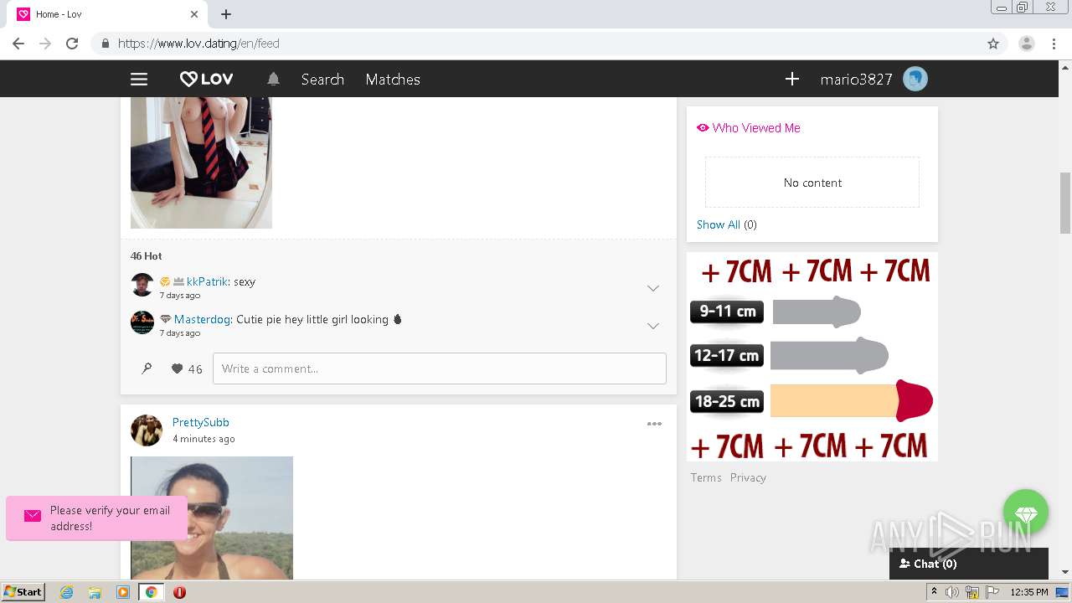Select the Home - Lov tab
1072x603 pixels.
click(x=107, y=14)
